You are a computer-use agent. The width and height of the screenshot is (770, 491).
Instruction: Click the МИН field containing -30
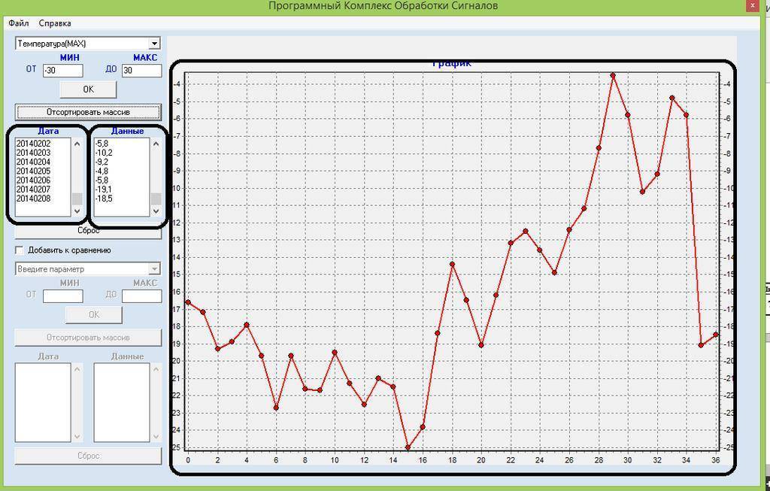(x=63, y=70)
